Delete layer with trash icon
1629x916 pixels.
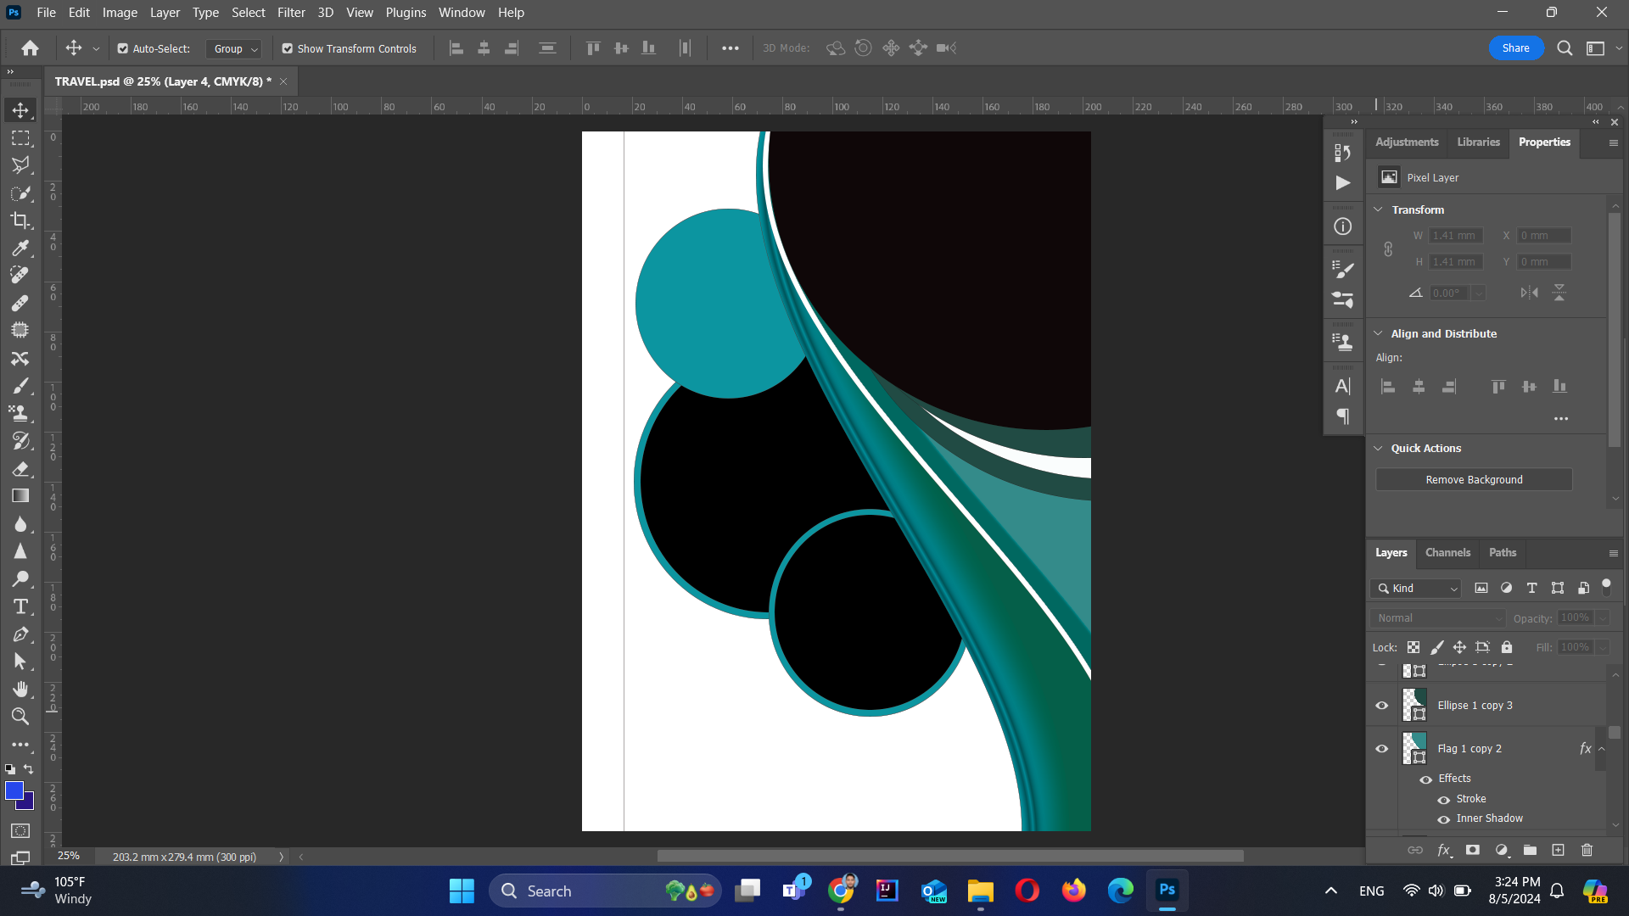pos(1587,850)
